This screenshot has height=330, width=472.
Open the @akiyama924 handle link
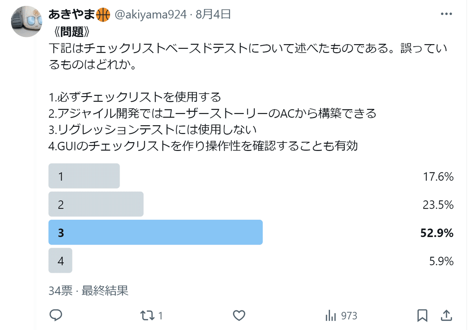(150, 15)
